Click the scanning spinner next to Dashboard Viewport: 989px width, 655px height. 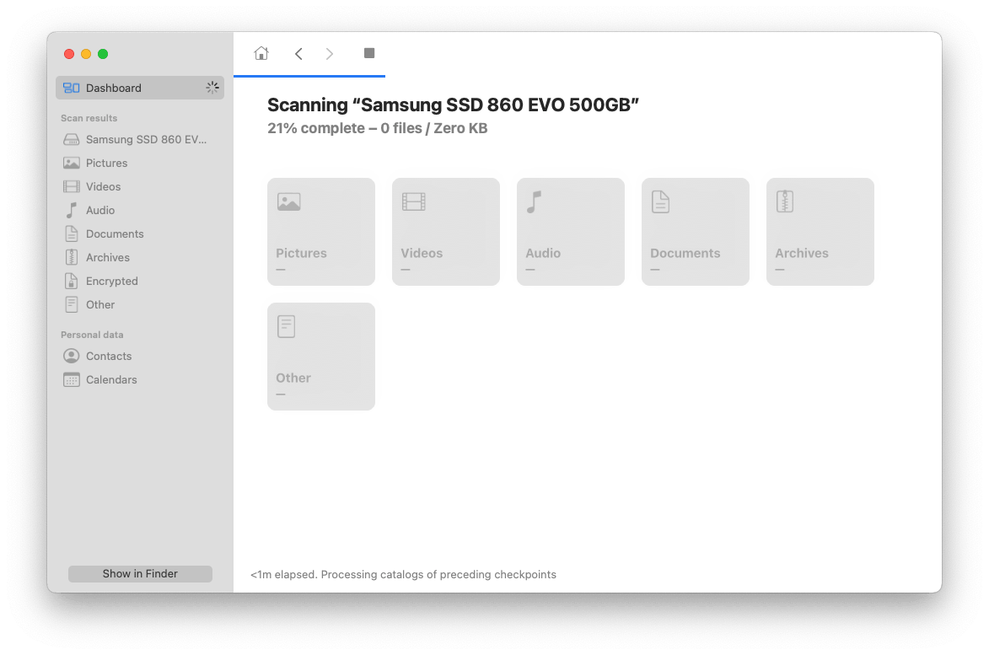click(x=212, y=88)
